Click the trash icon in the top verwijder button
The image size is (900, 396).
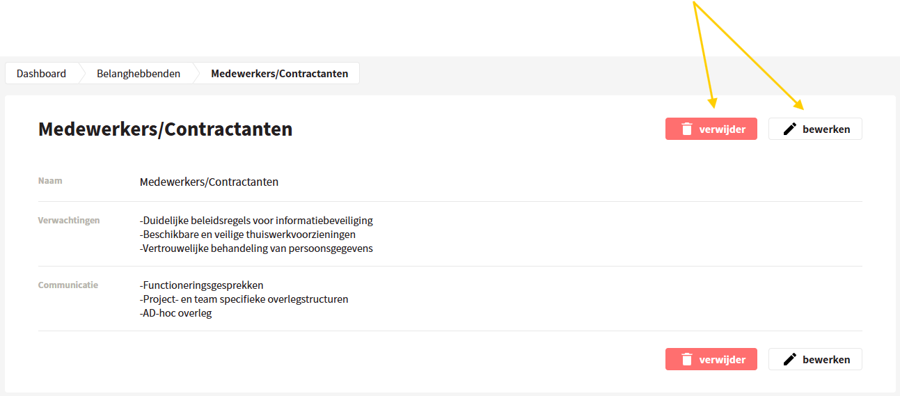point(687,129)
